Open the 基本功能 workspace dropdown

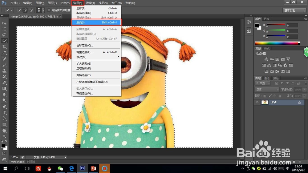(x=294, y=10)
